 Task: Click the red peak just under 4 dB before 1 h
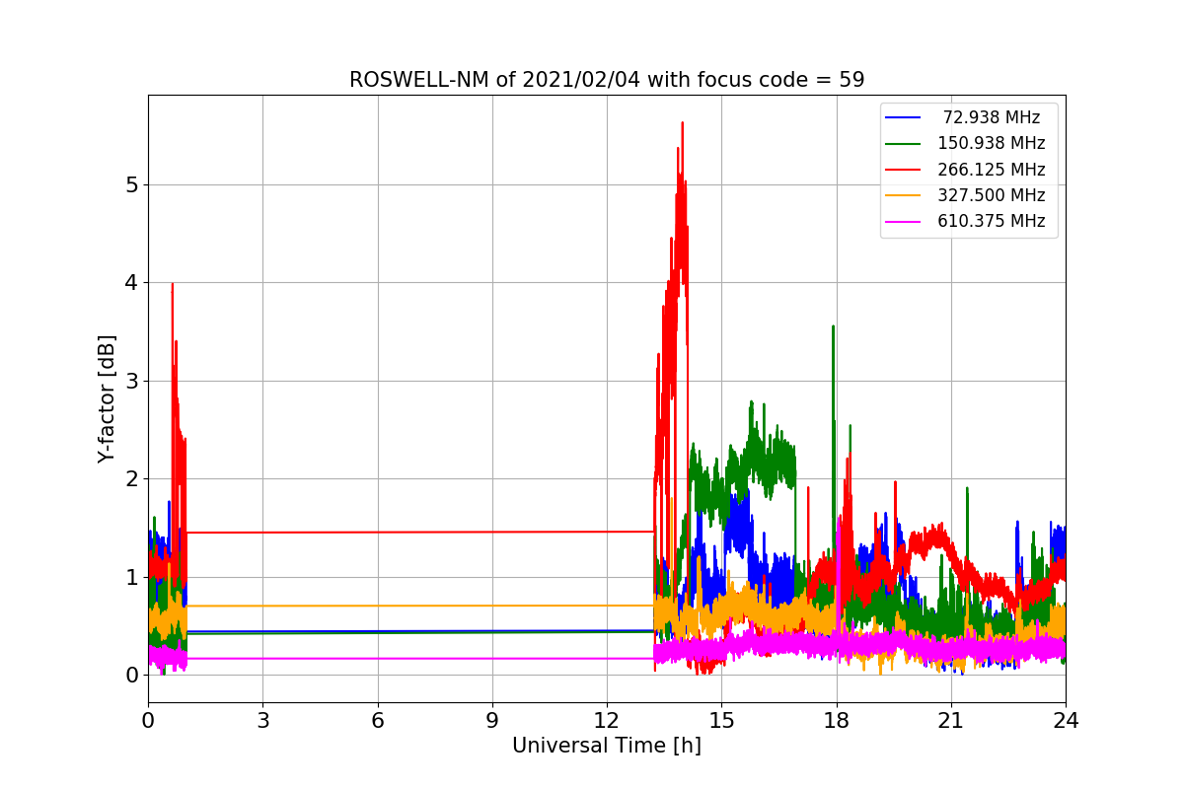click(x=173, y=286)
